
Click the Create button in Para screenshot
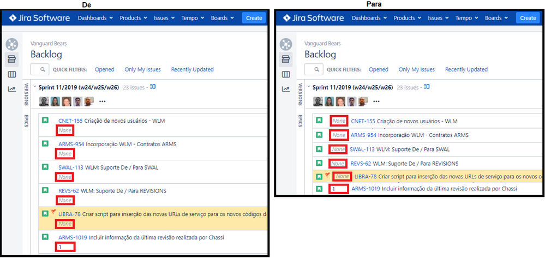[528, 18]
